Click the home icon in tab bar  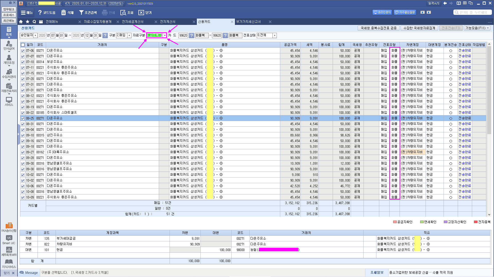(x=21, y=22)
